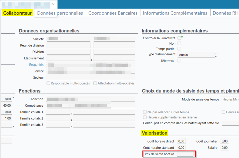Open the Coordonnées Bancaires tab
Image resolution: width=239 pixels, height=158 pixels.
[113, 13]
